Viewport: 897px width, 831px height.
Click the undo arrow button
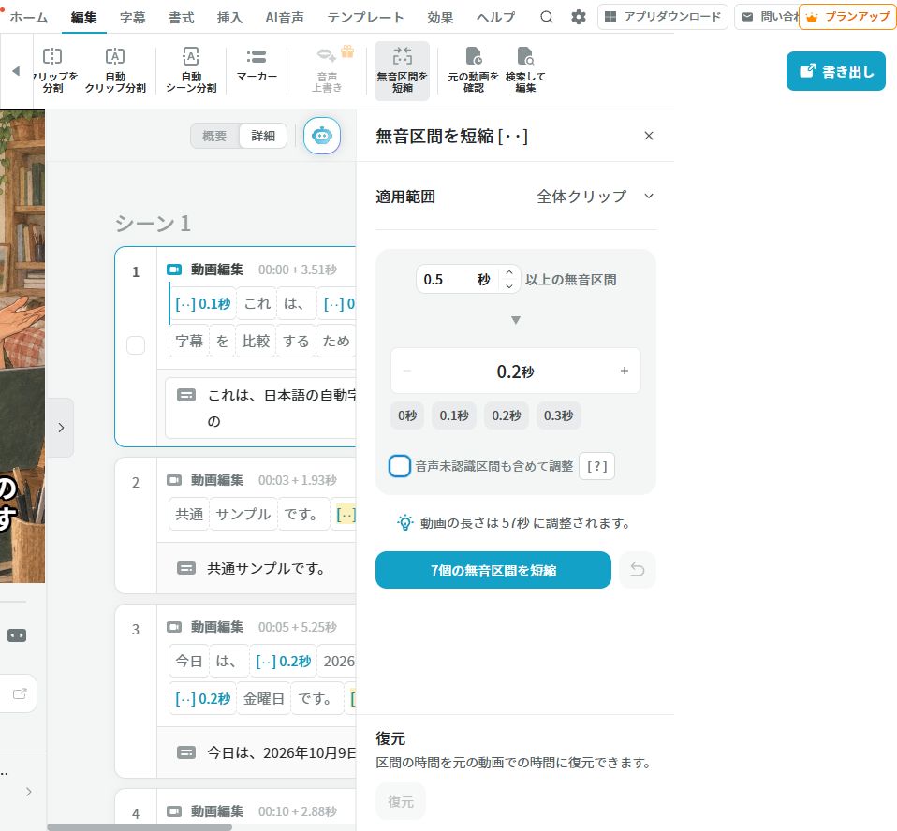point(638,570)
